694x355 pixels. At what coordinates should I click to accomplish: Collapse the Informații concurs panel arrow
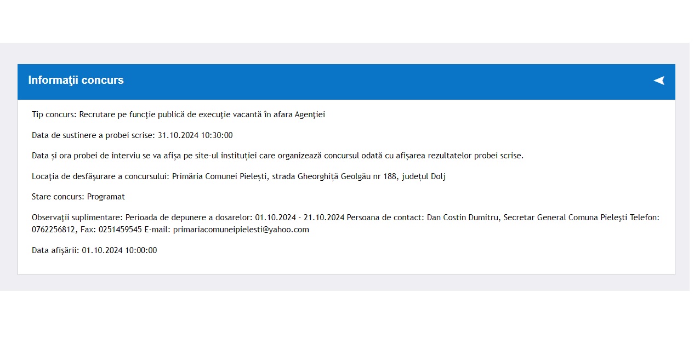658,81
